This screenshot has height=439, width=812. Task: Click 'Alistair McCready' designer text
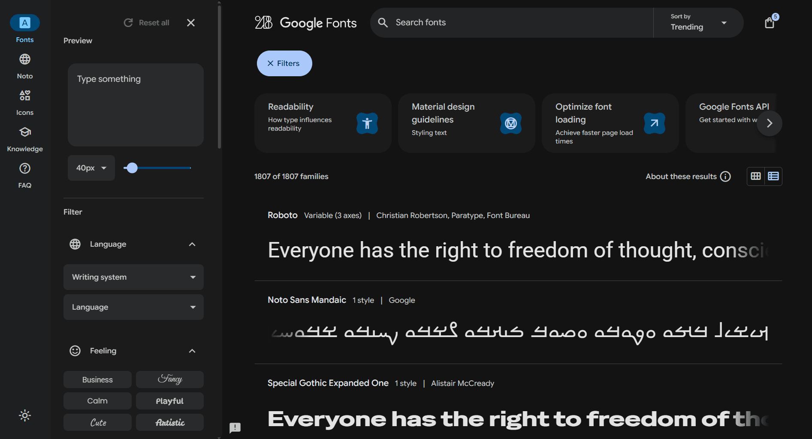point(462,383)
